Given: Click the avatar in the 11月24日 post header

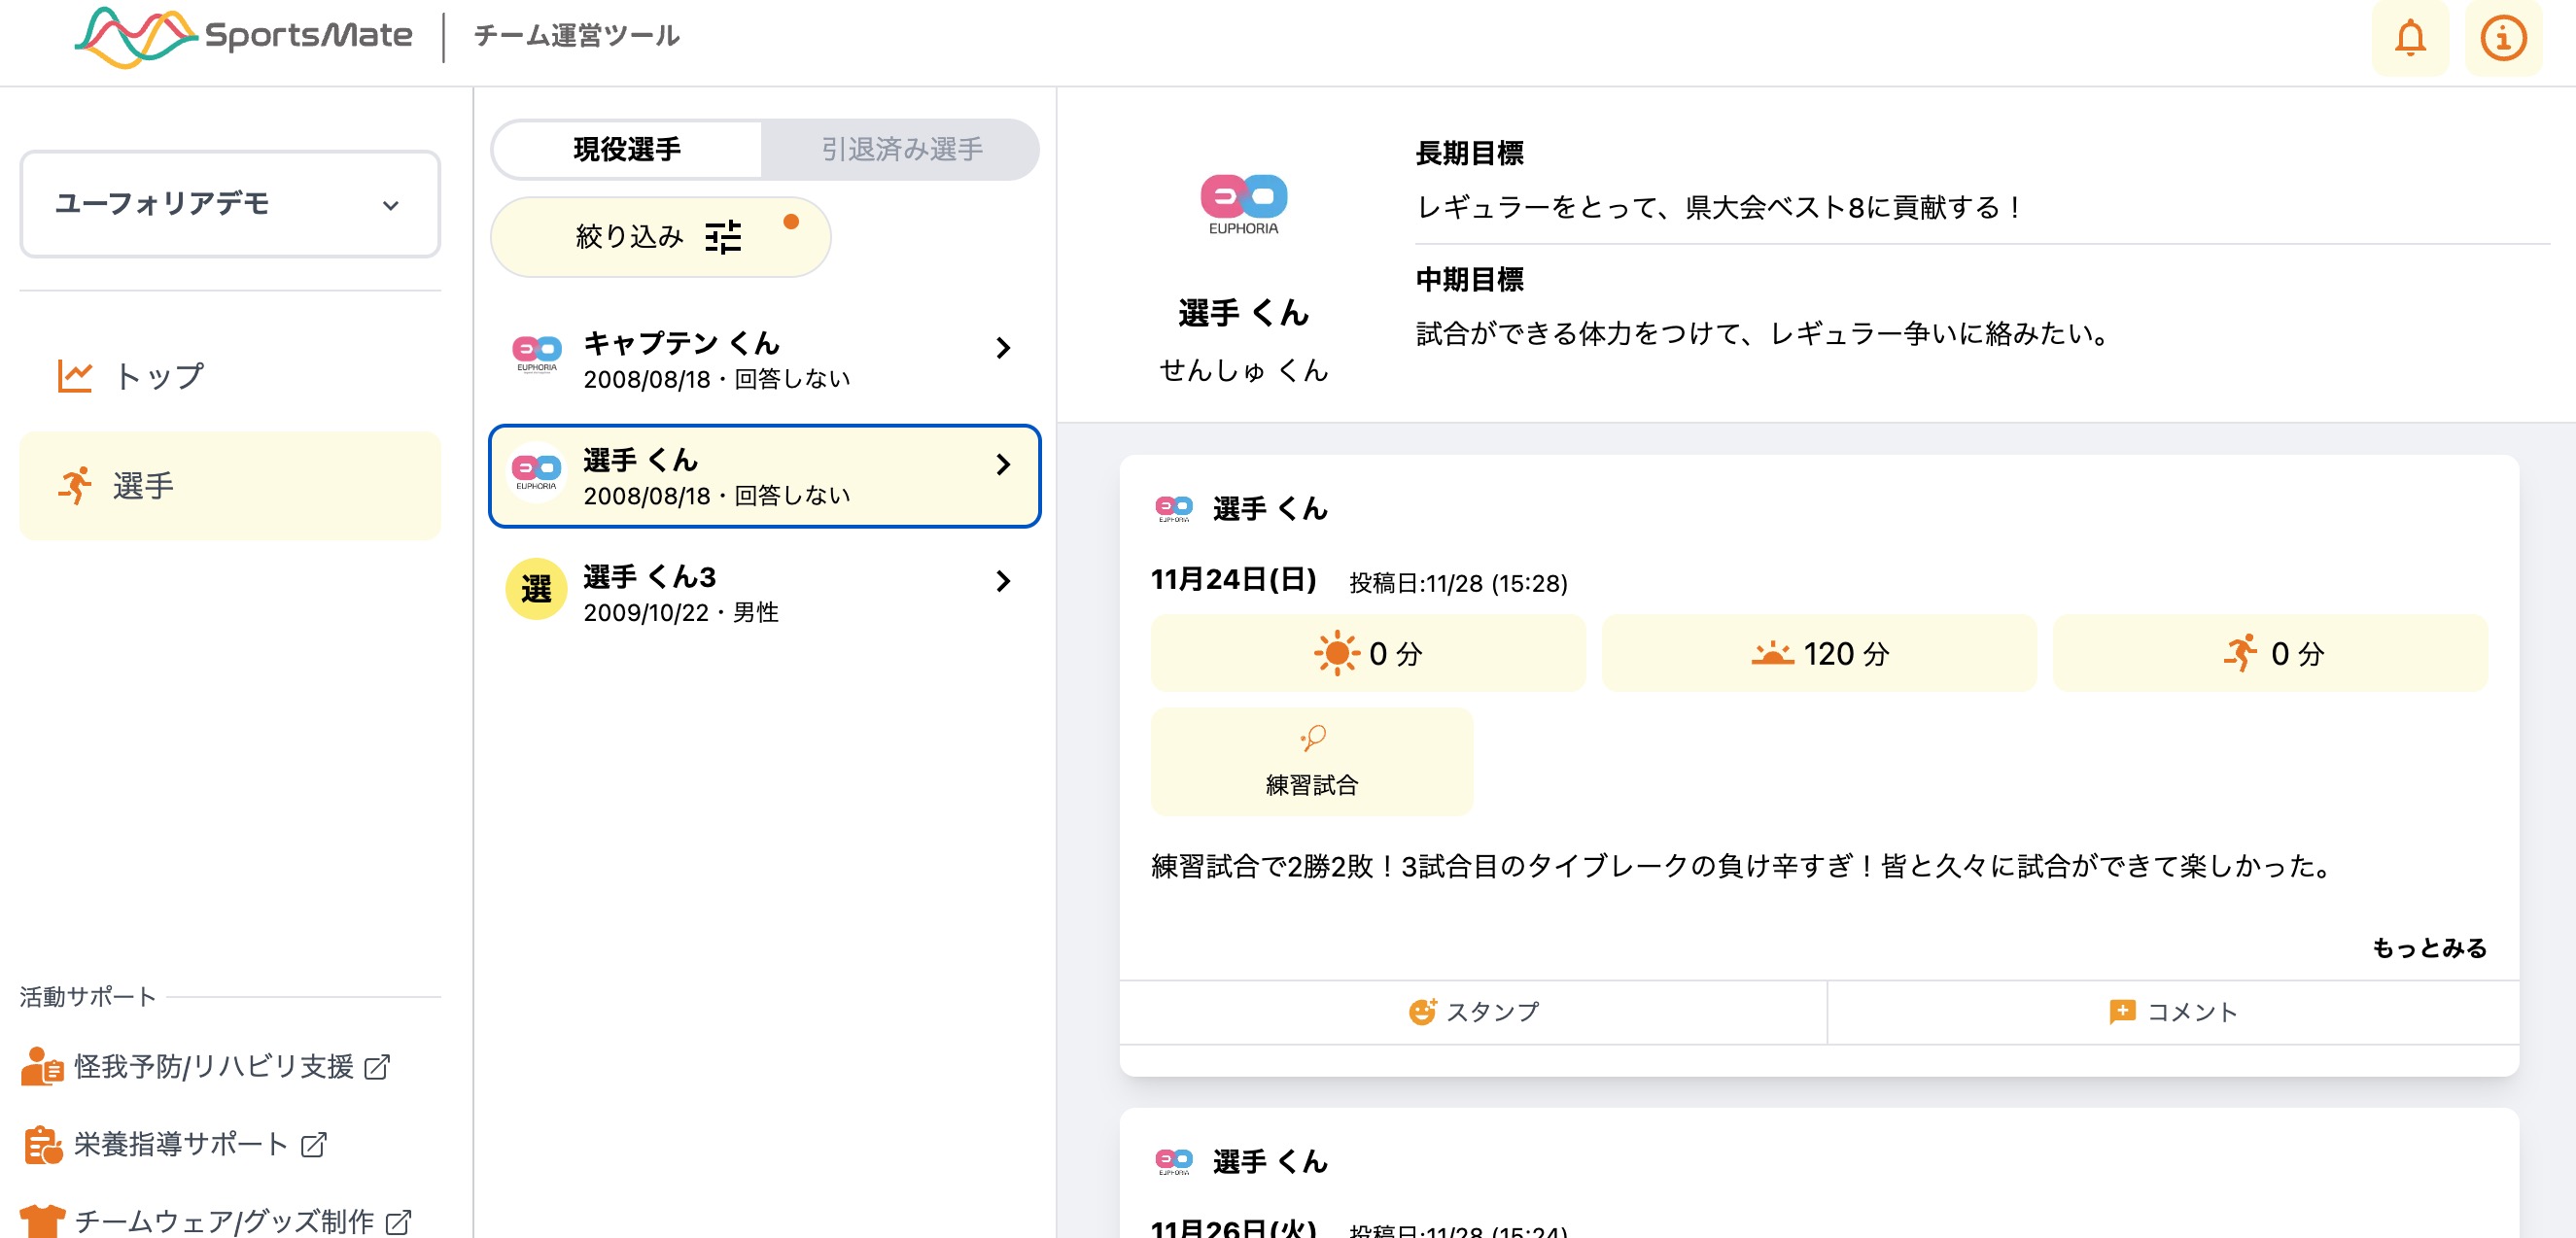Looking at the screenshot, I should tap(1174, 509).
